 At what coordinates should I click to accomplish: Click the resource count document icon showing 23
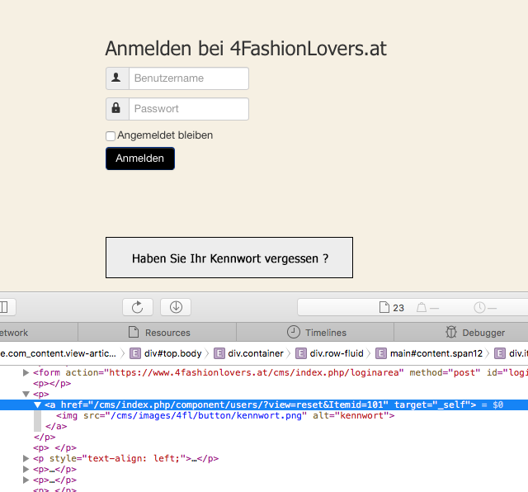tap(384, 307)
